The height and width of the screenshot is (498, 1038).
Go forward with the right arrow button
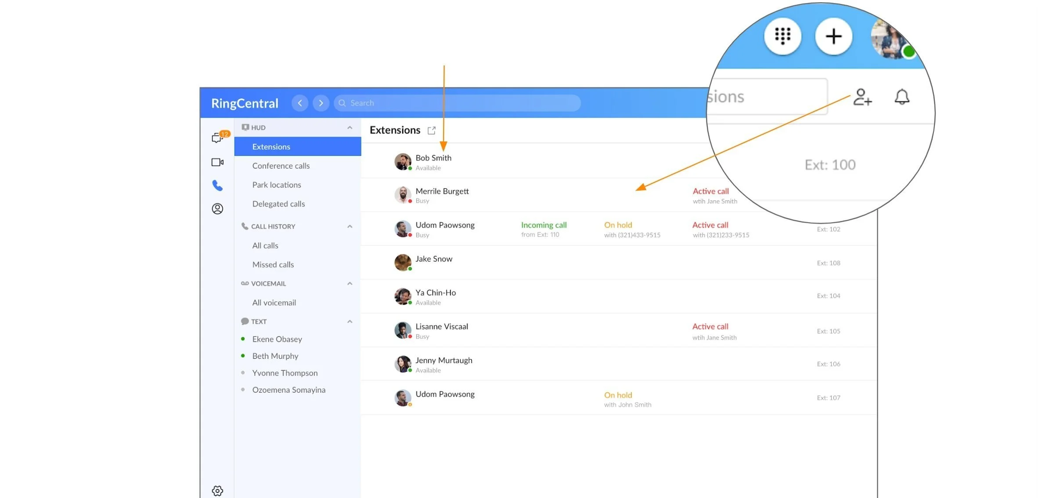point(321,103)
